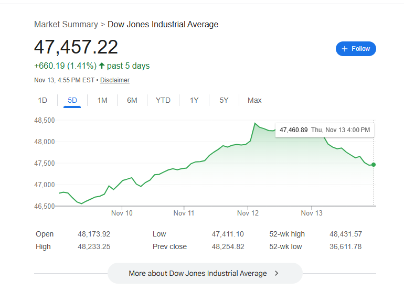Click the 47,460.89 chart tooltip
404x301 pixels.
324,130
